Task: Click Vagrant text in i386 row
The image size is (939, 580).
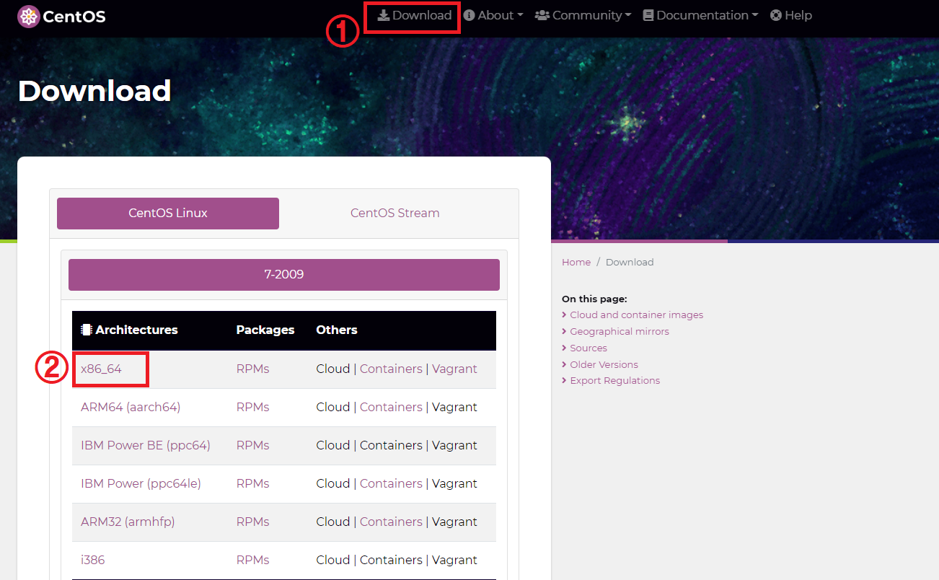Action: pyautogui.click(x=454, y=560)
